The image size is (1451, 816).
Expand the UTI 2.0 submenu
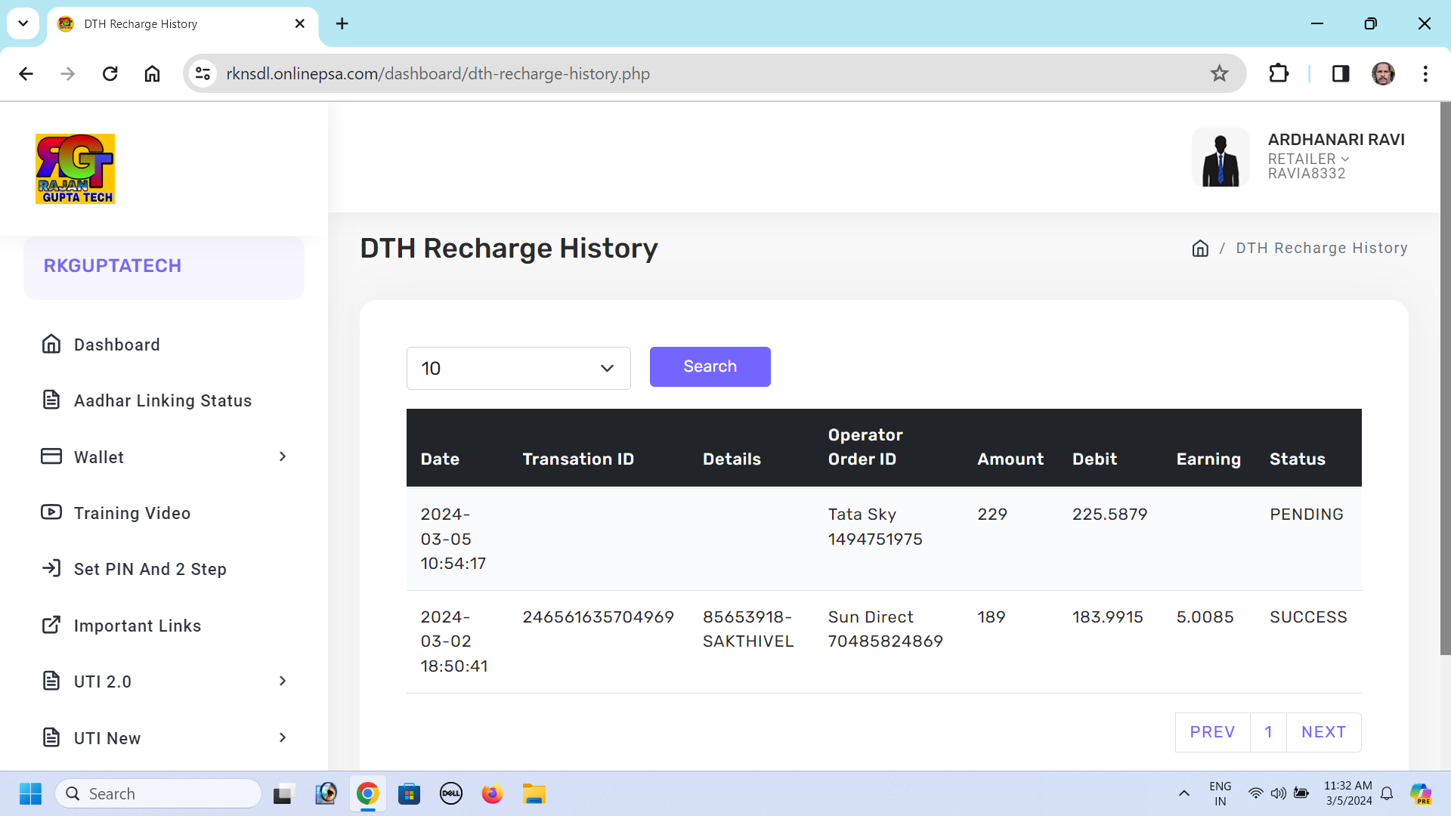click(163, 682)
